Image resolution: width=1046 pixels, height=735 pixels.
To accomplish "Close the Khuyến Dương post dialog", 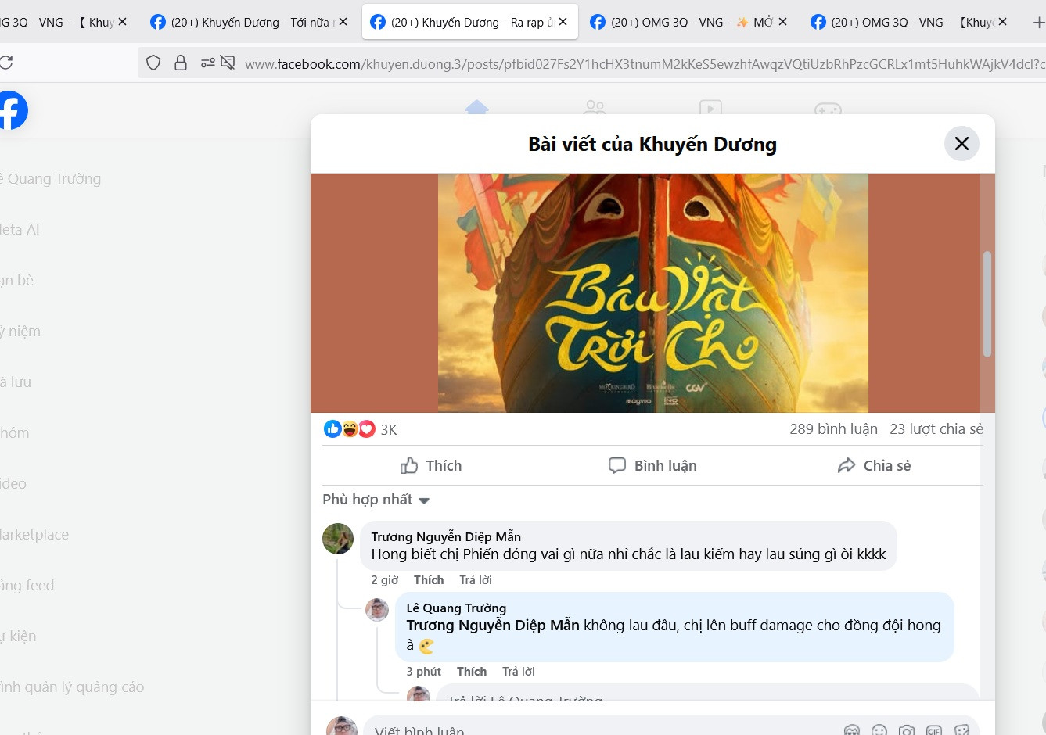I will tap(962, 144).
